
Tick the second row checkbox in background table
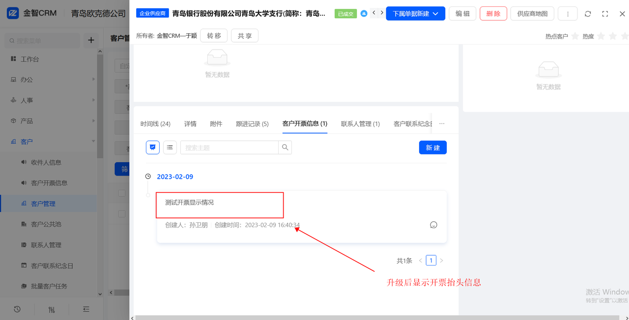(x=122, y=214)
